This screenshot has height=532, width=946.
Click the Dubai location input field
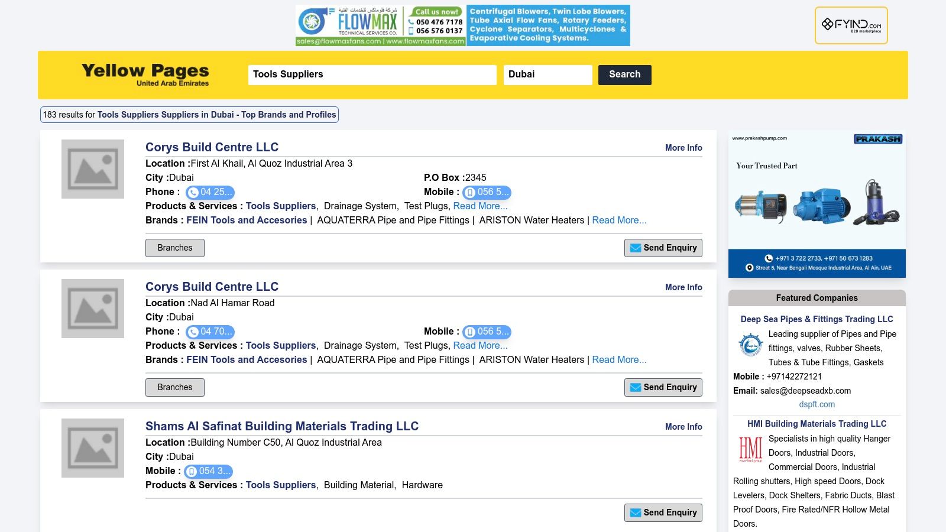[547, 74]
